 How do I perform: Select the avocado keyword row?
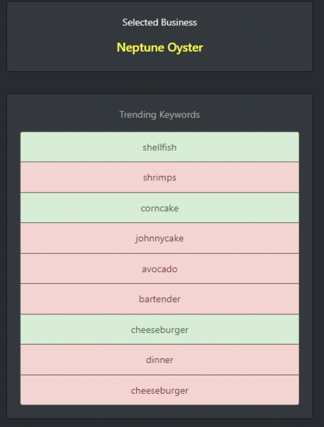coord(160,269)
